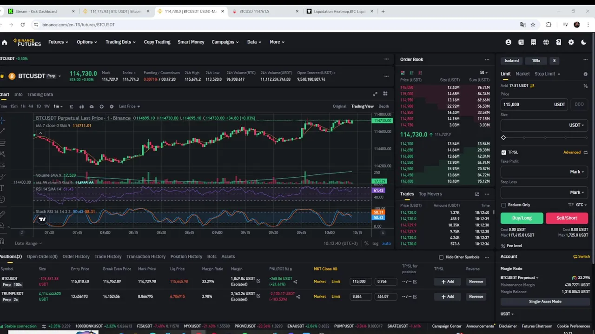Image resolution: width=595 pixels, height=334 pixels.
Task: Open the settings gear in top header
Action: tap(571, 42)
